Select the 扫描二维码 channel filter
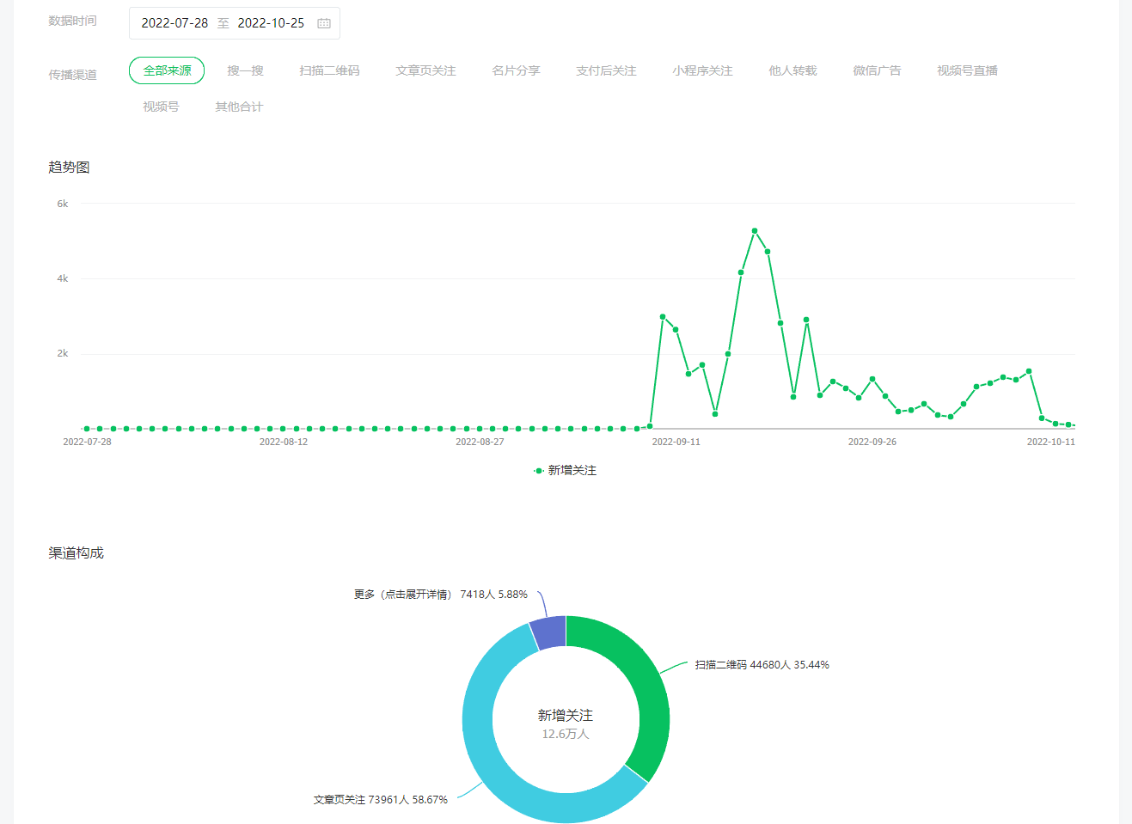 pos(329,70)
